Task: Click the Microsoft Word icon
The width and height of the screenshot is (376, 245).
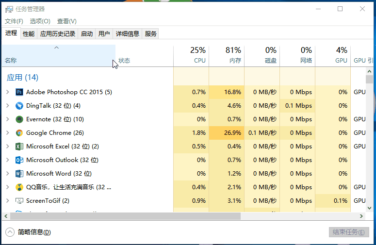Action: pyautogui.click(x=19, y=174)
